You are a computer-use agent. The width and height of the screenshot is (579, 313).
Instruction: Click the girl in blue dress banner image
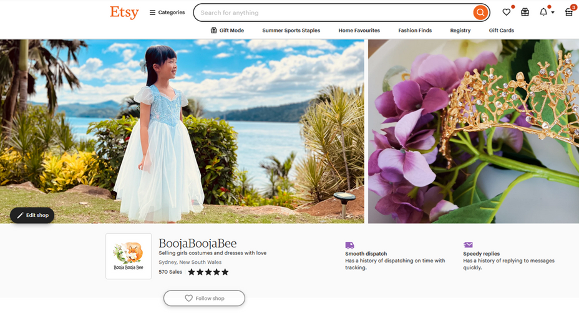click(182, 131)
